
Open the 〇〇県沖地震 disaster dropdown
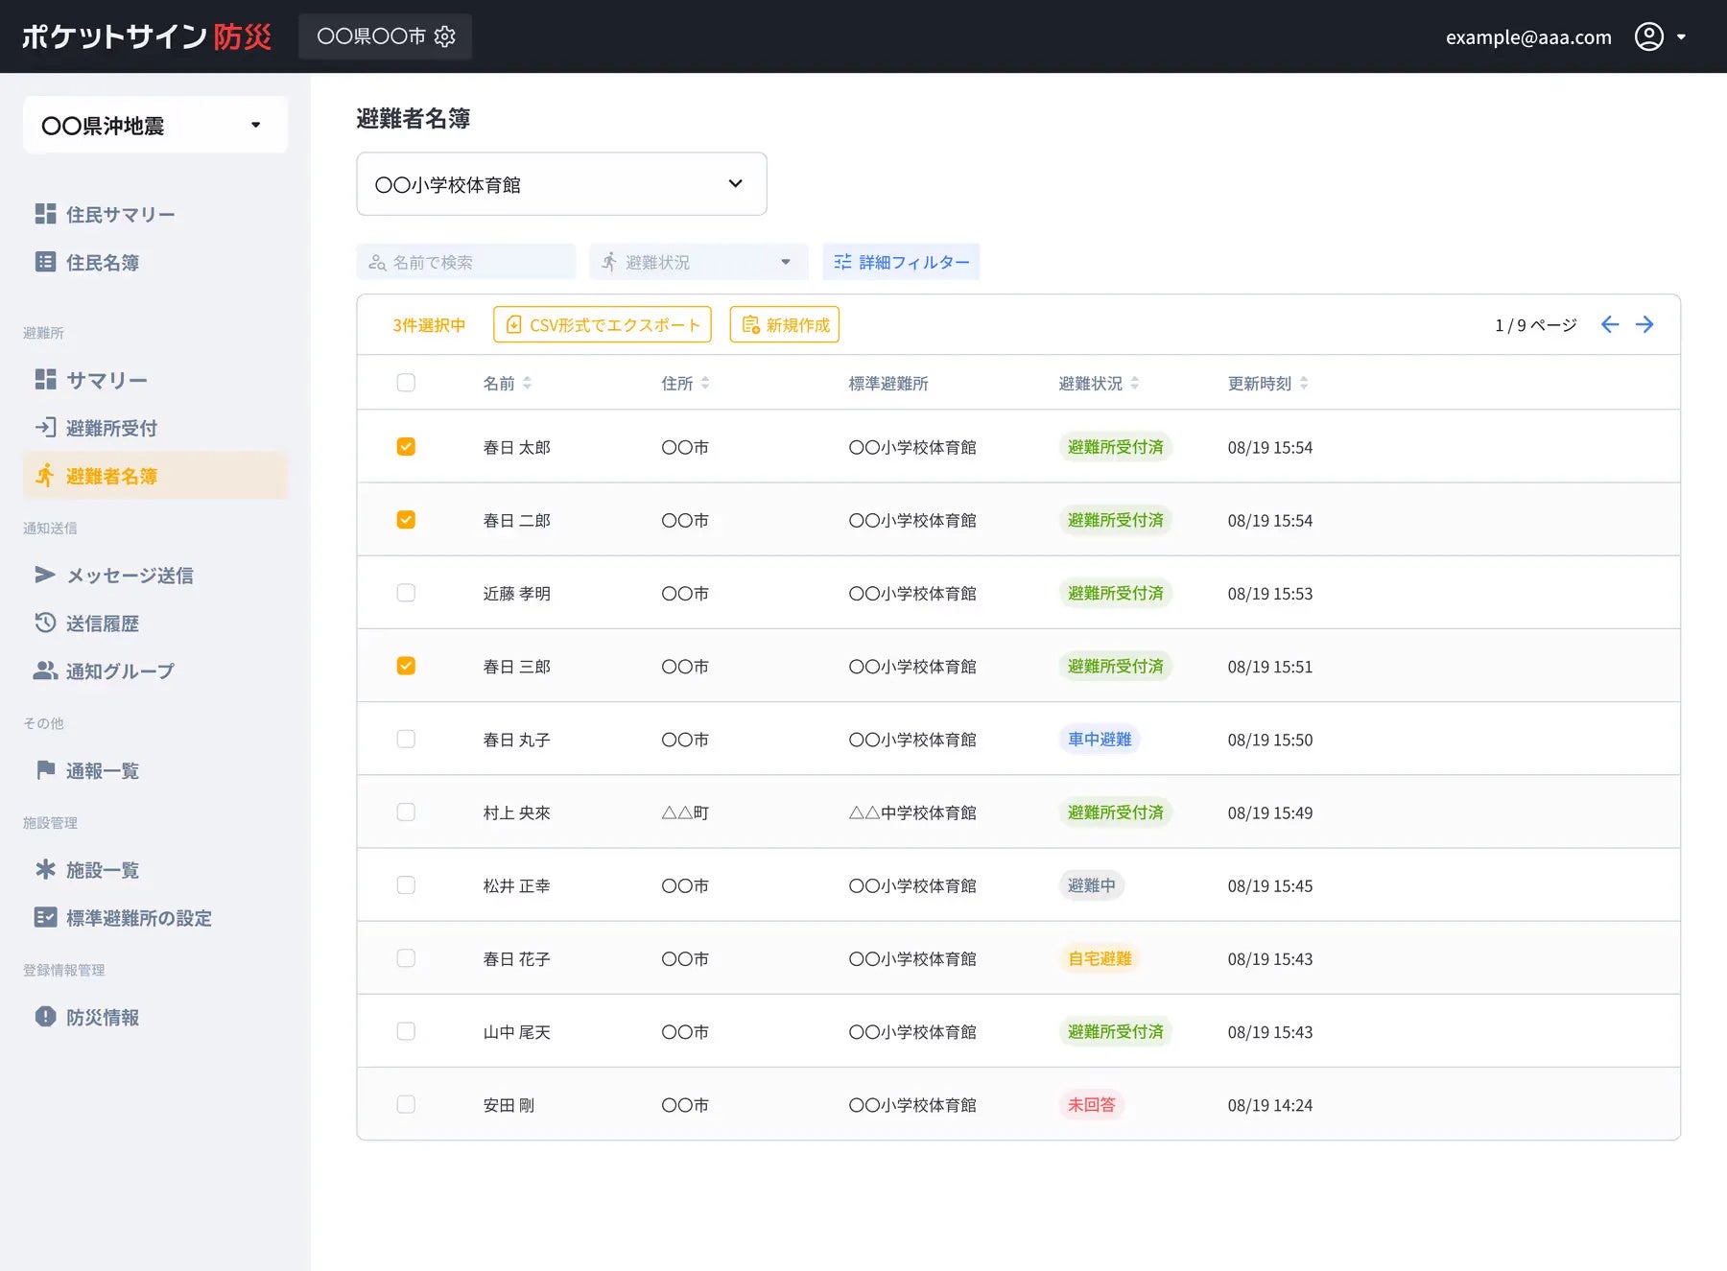(155, 125)
